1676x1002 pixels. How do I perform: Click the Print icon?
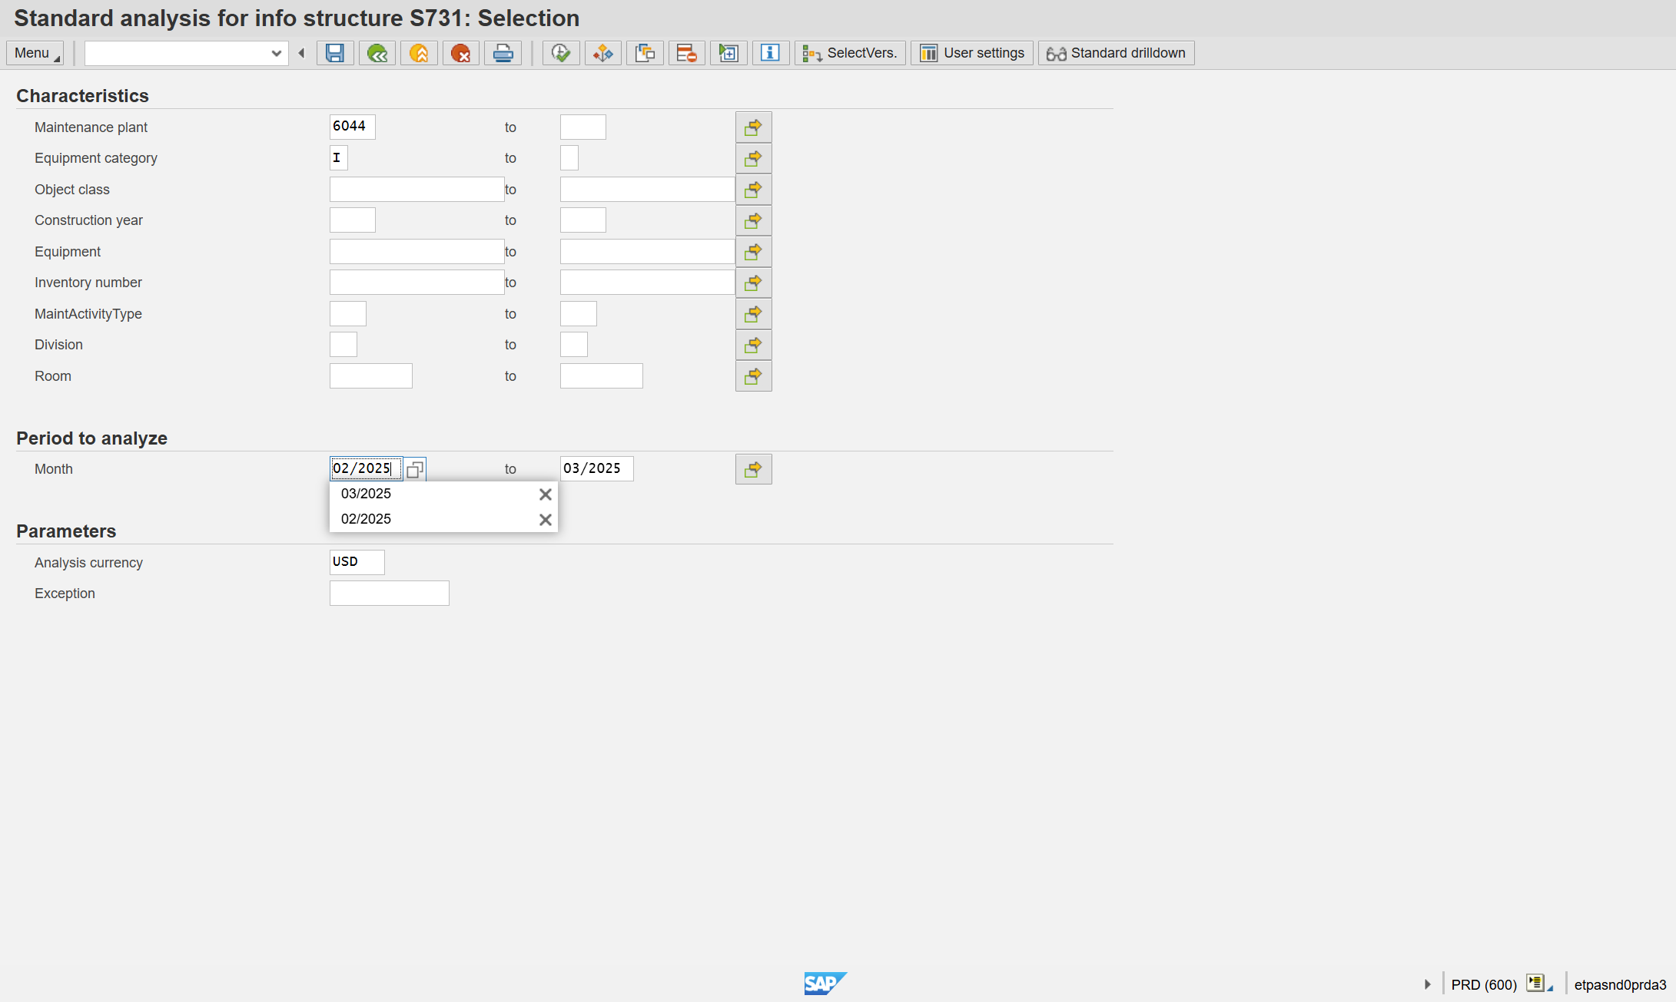pos(503,53)
